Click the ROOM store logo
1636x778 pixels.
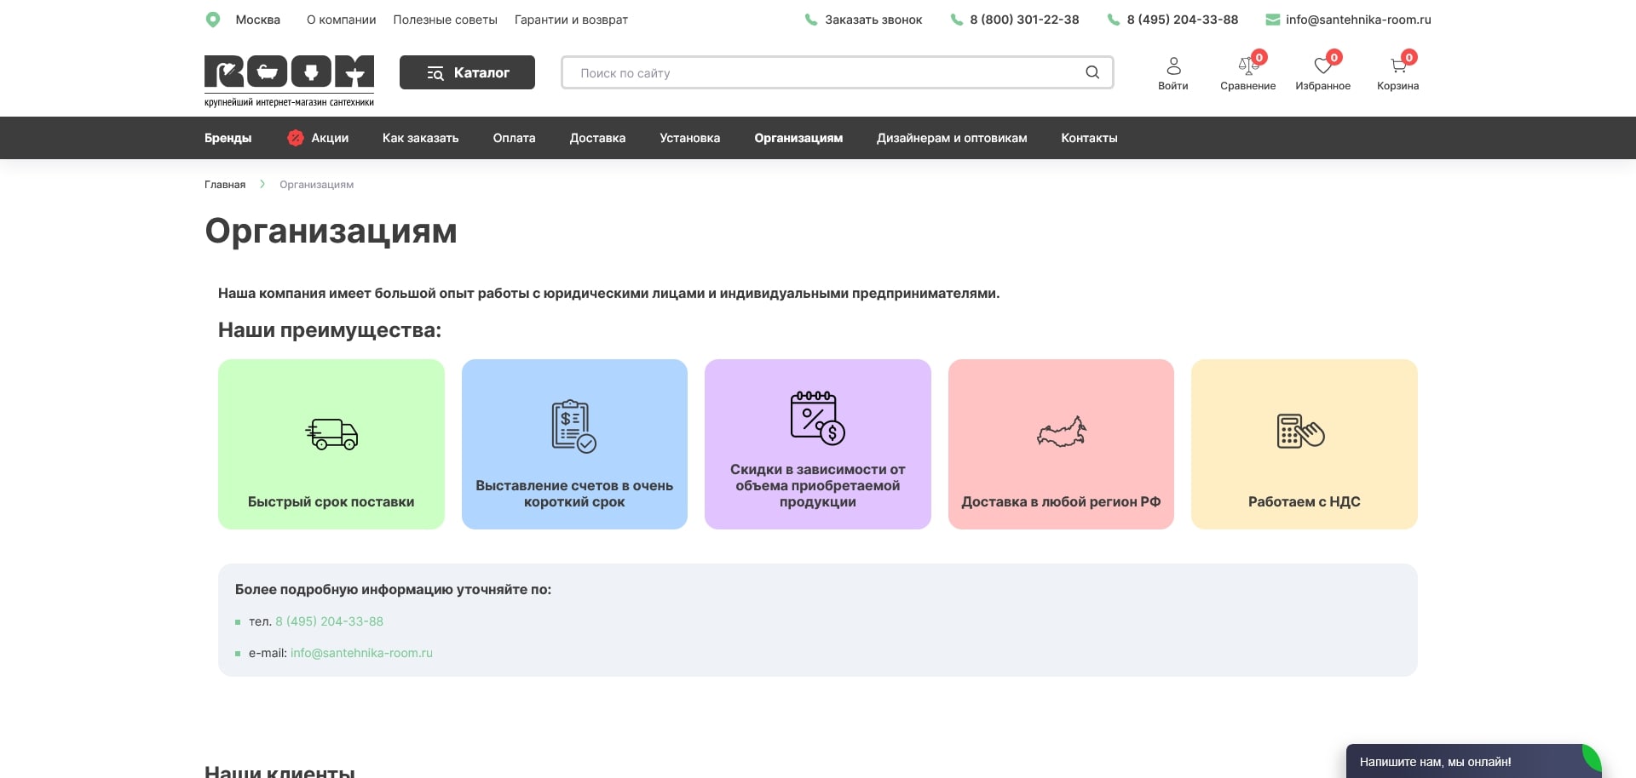point(289,80)
